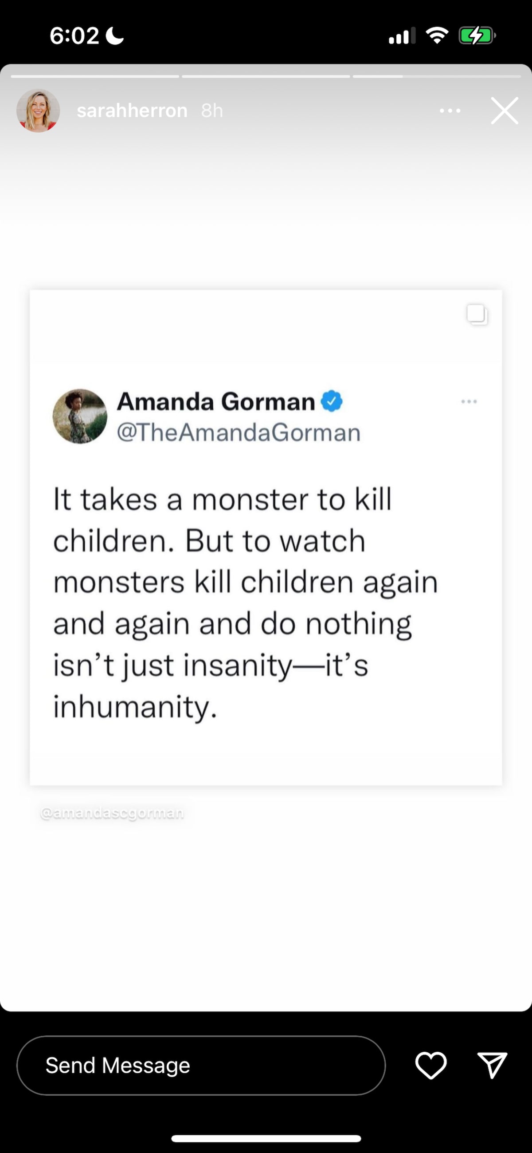Tap the @TheAmandaGorman handle
The image size is (532, 1153).
pyautogui.click(x=238, y=432)
